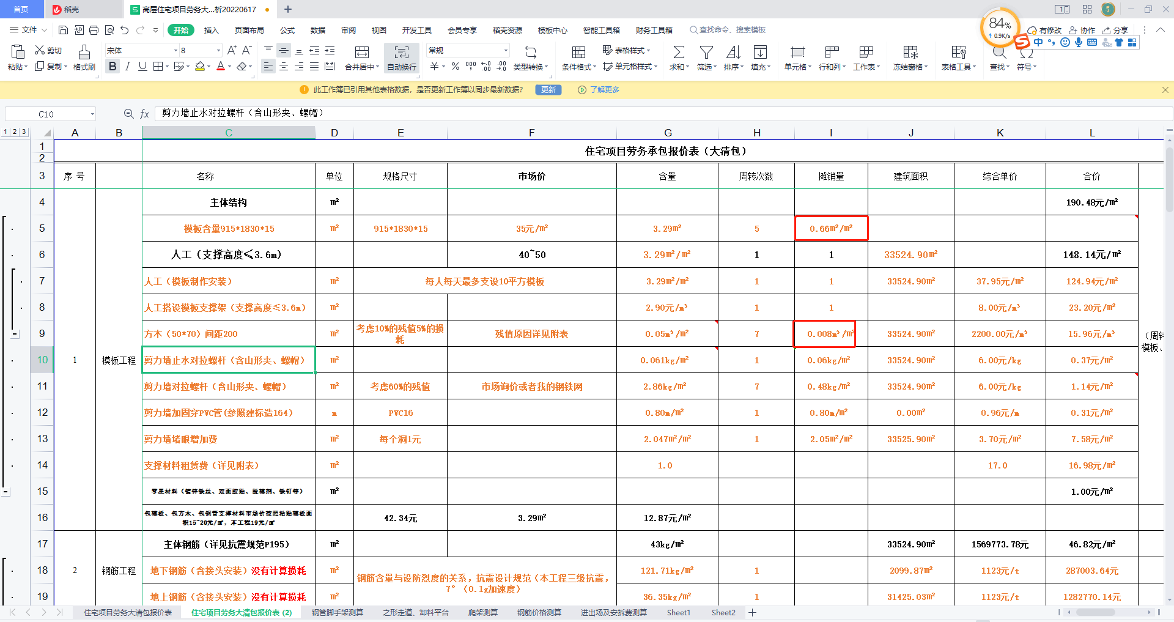Toggle underline formatting
1174x622 pixels.
click(x=142, y=66)
